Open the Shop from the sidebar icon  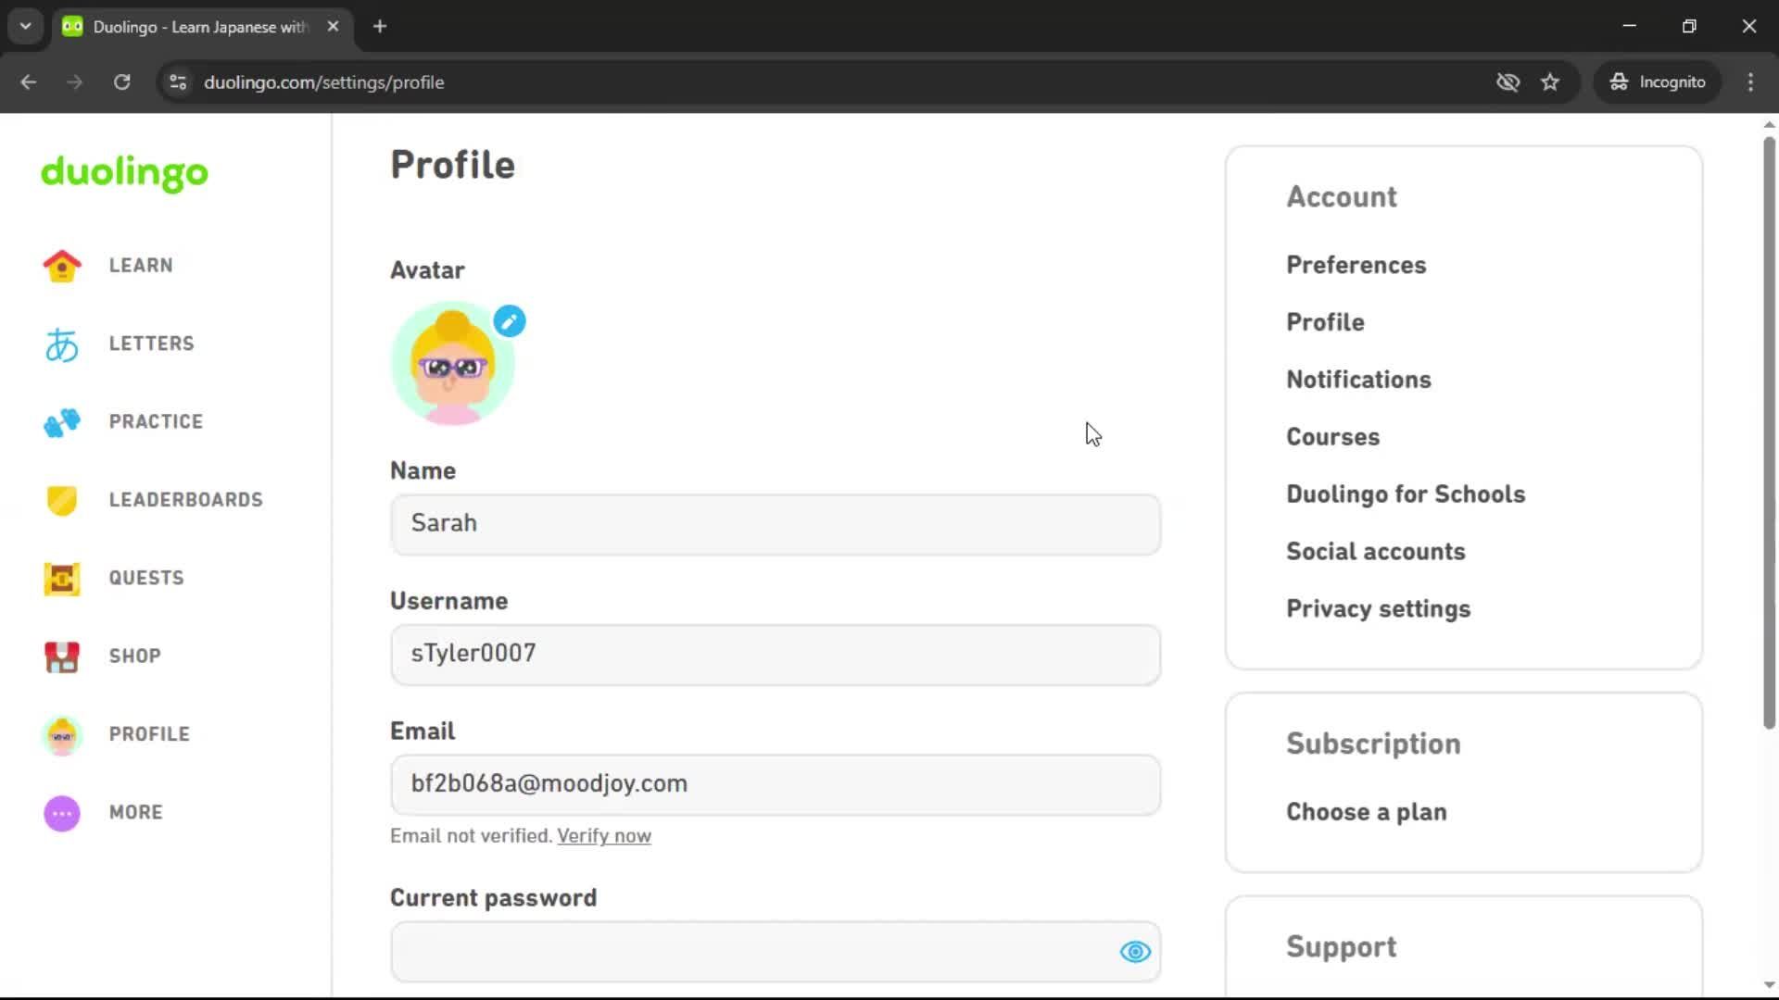[x=61, y=656]
